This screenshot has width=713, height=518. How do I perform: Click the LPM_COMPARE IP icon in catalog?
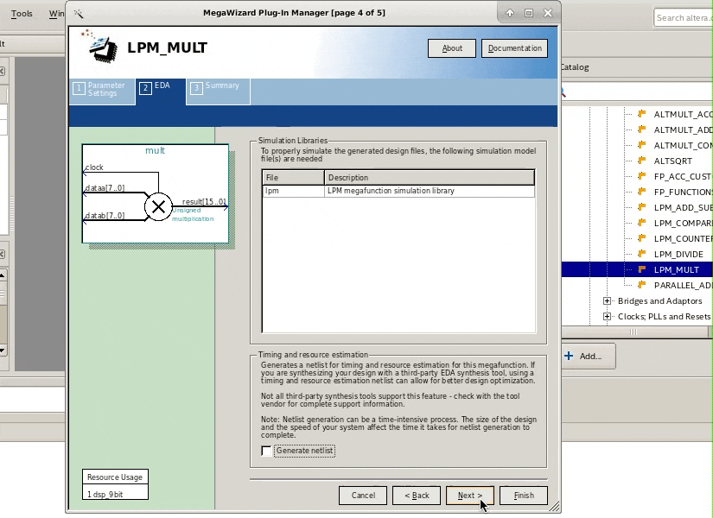point(642,223)
